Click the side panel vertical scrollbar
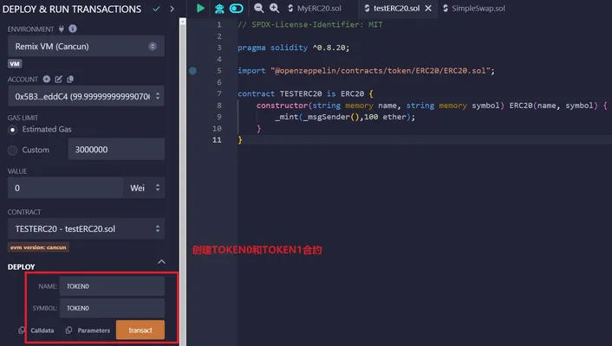 point(182,182)
